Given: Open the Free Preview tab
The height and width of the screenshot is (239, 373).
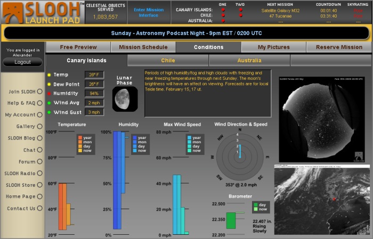Looking at the screenshot, I should tap(78, 47).
